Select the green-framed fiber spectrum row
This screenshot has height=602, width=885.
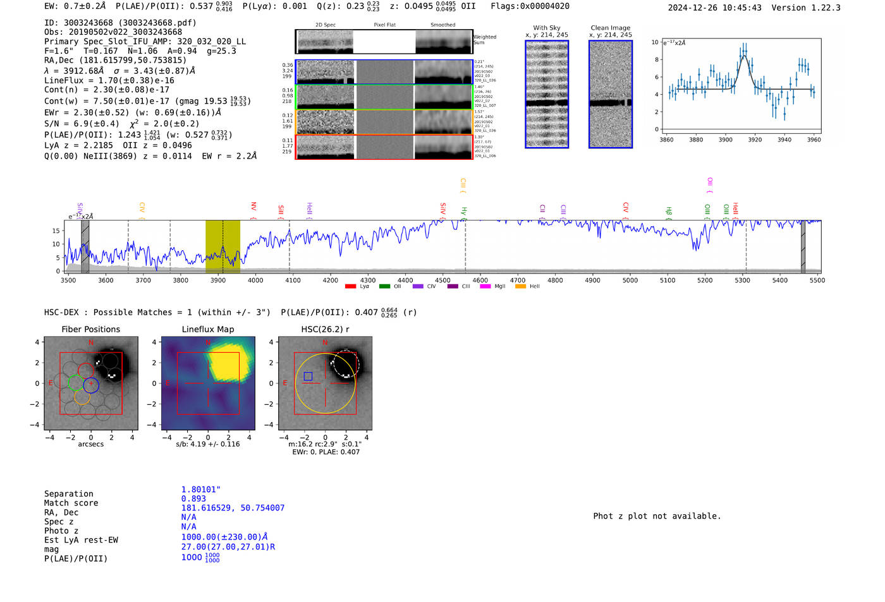click(x=384, y=97)
